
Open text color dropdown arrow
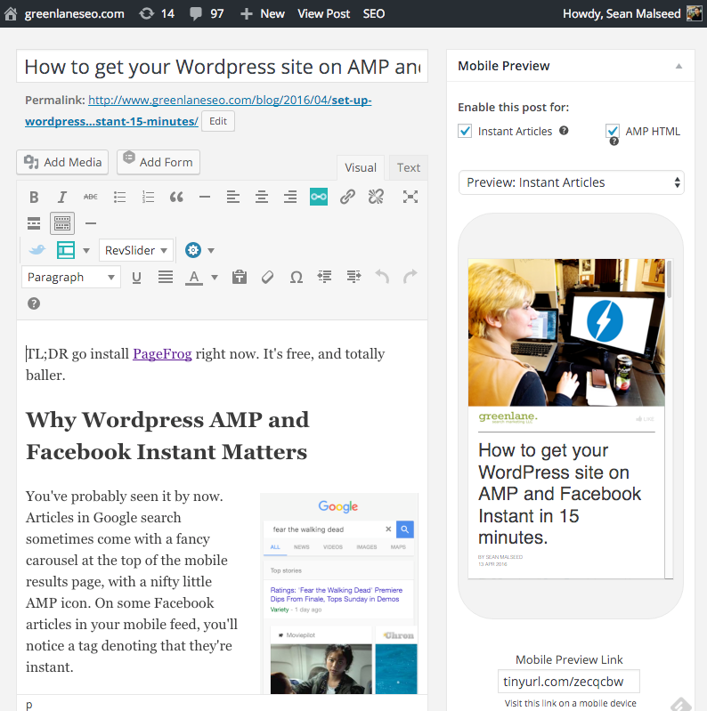point(215,277)
